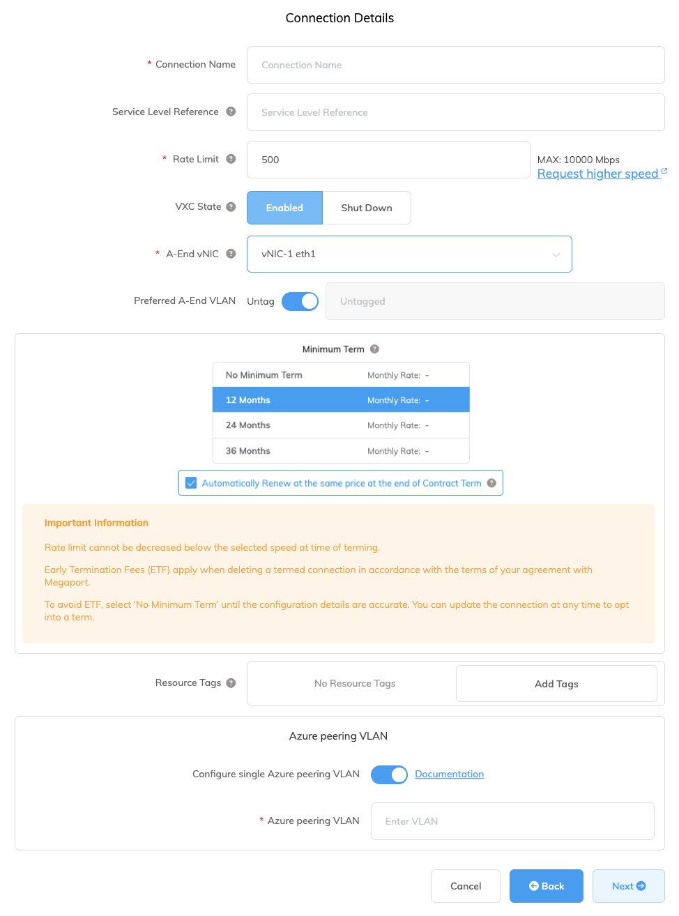The width and height of the screenshot is (679, 916).
Task: Open the A-End vNIC dropdown
Action: (x=409, y=254)
